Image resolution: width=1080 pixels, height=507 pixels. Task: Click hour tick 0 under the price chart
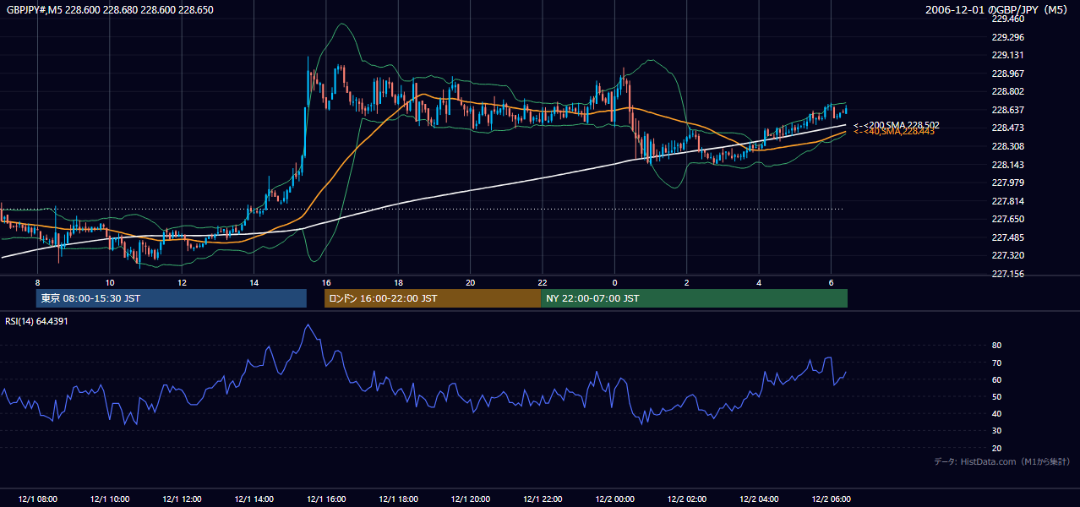pos(614,282)
